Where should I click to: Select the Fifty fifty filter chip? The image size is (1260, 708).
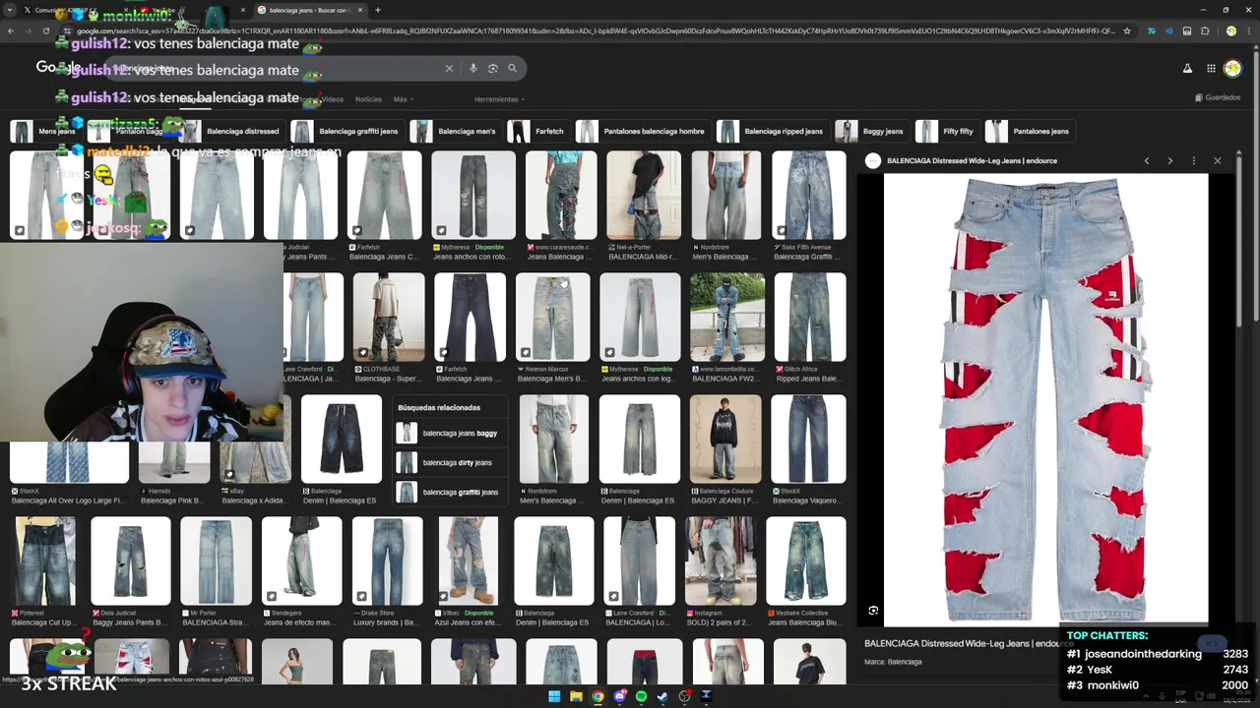click(947, 131)
